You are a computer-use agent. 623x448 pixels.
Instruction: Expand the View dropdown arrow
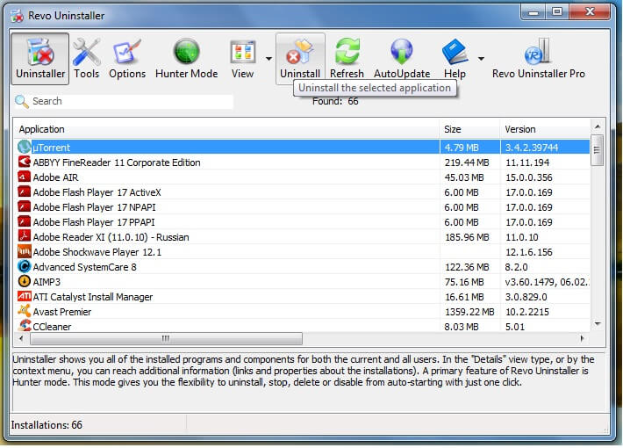[269, 59]
